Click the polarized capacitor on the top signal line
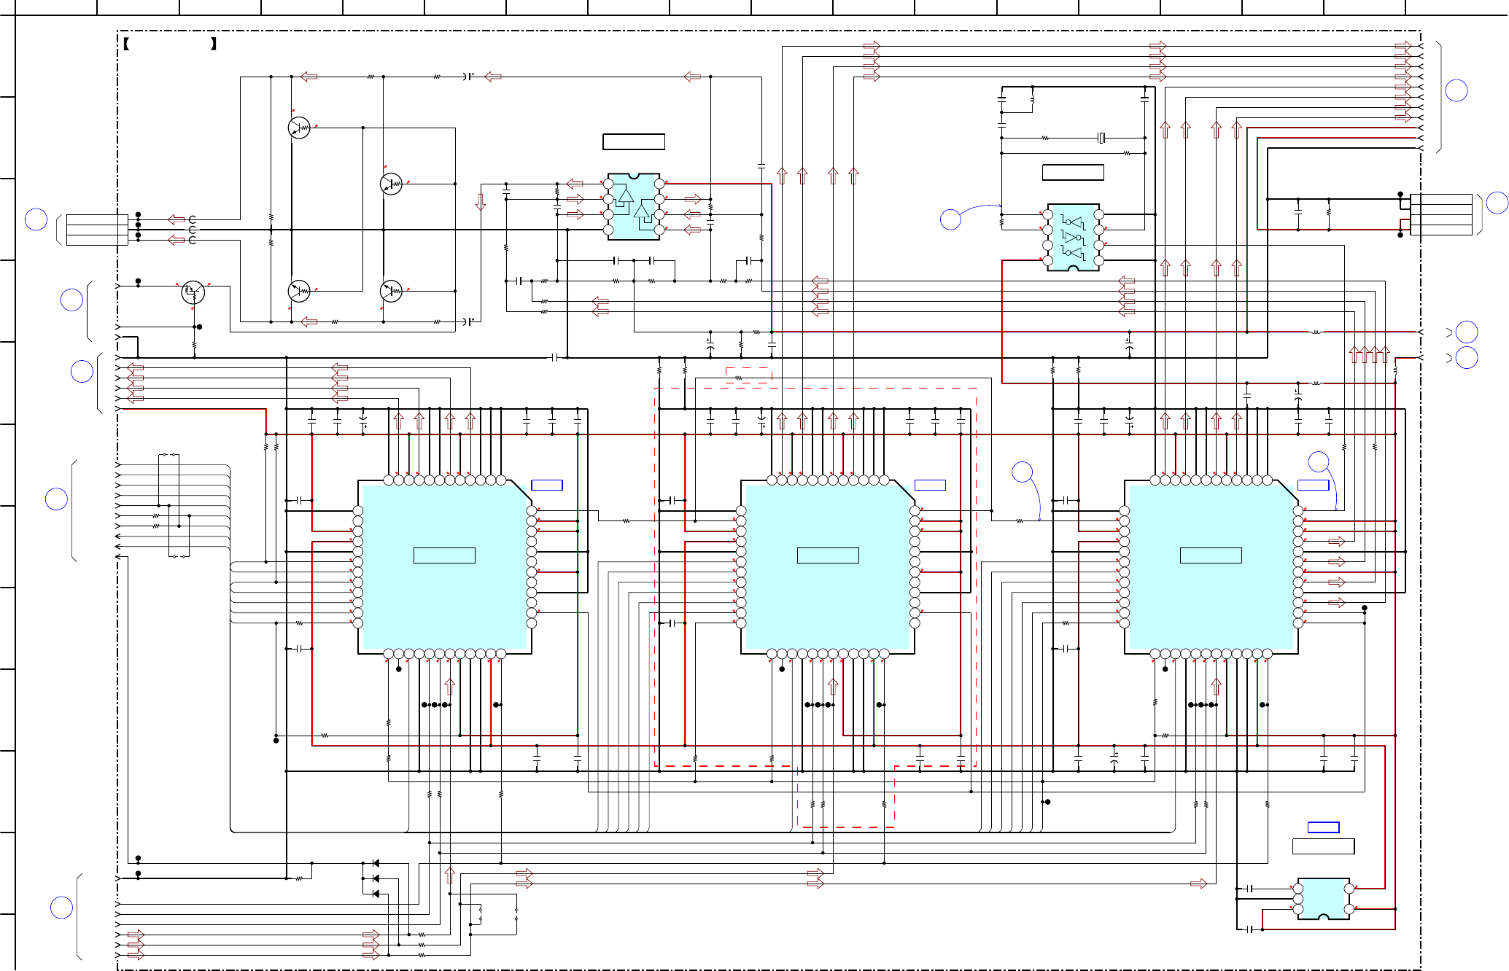Image resolution: width=1509 pixels, height=971 pixels. click(x=469, y=77)
